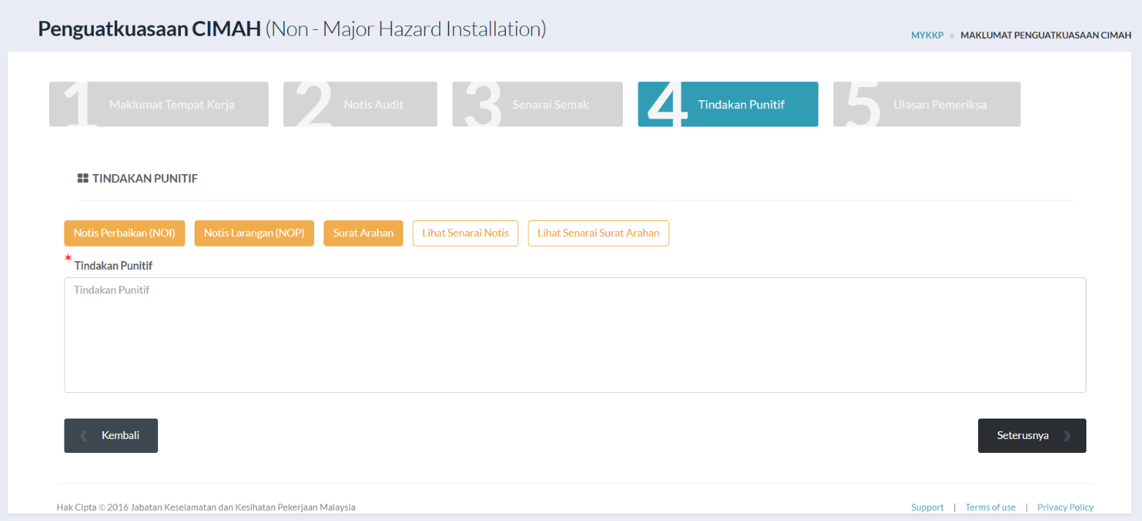Open Lihat Senarai Surat Arahan

pos(598,233)
